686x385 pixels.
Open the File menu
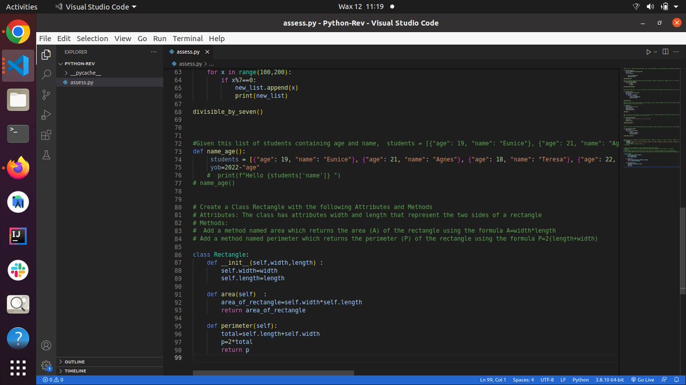tap(45, 38)
